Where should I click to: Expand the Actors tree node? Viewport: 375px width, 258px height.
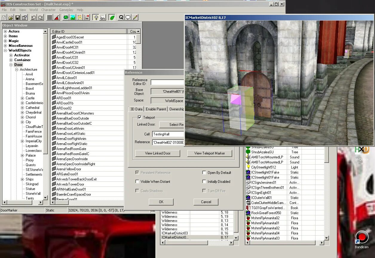5,31
